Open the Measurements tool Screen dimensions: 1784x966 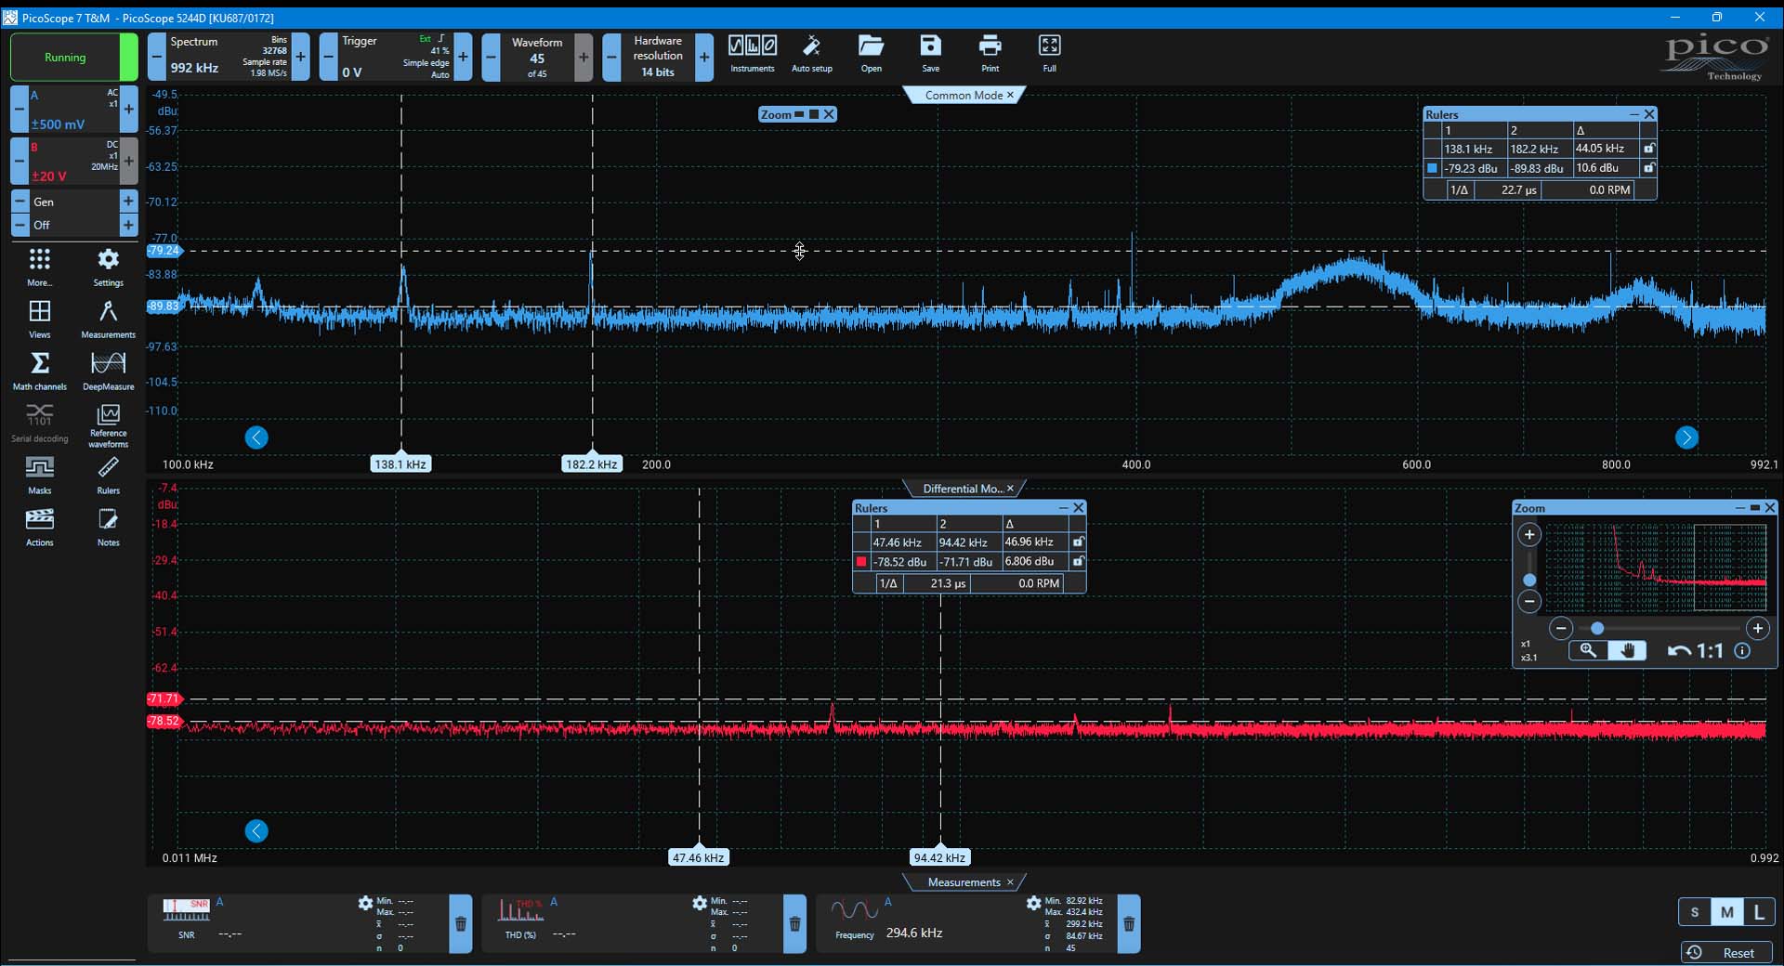click(x=108, y=319)
